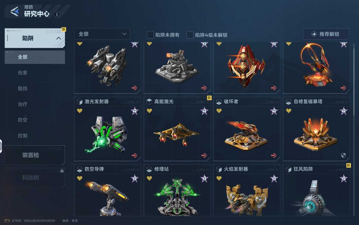Enable the 陷阱未拥有 checkbox

[150, 35]
